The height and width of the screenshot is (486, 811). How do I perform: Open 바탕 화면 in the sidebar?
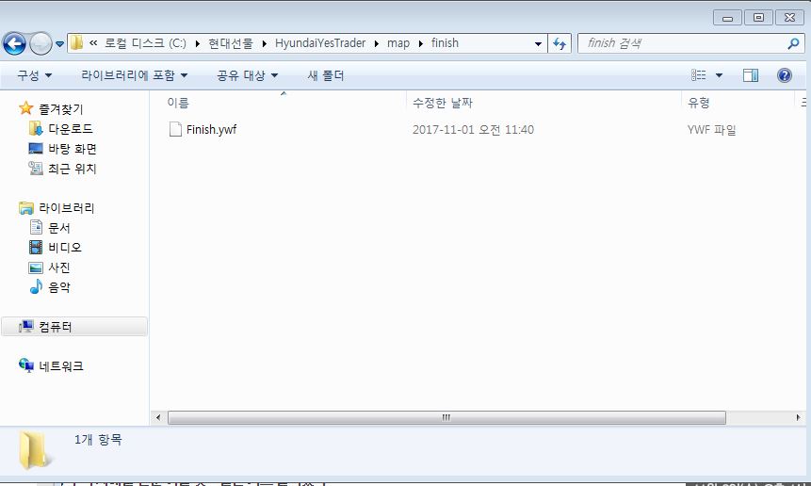(72, 149)
